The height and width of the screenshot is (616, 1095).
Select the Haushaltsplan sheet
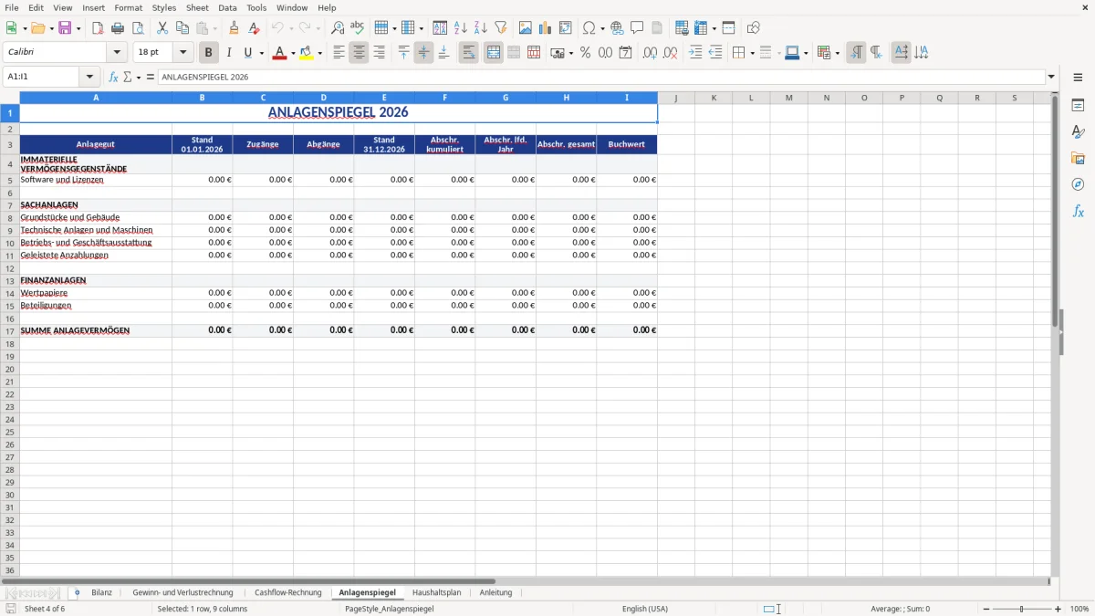point(436,591)
